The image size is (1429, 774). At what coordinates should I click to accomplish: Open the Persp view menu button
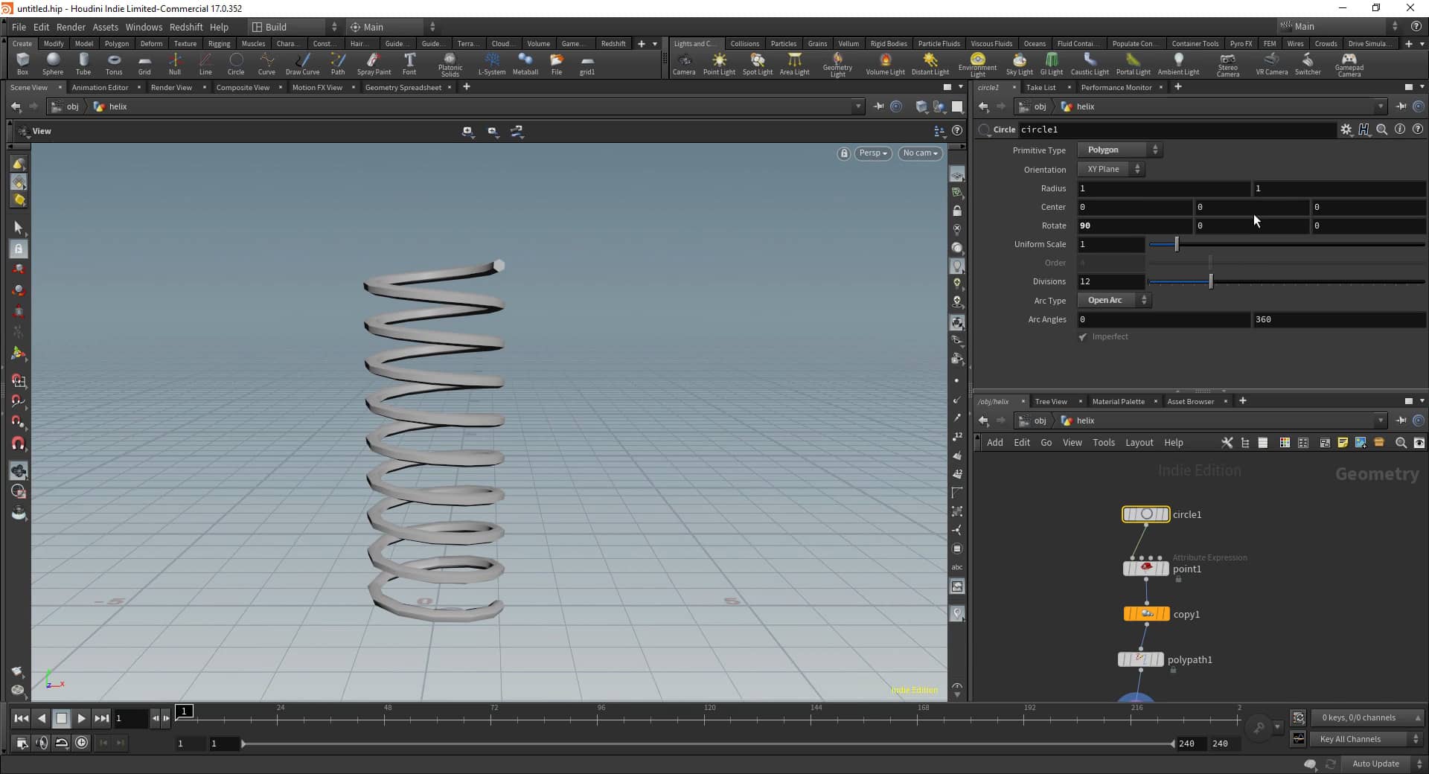(x=872, y=153)
